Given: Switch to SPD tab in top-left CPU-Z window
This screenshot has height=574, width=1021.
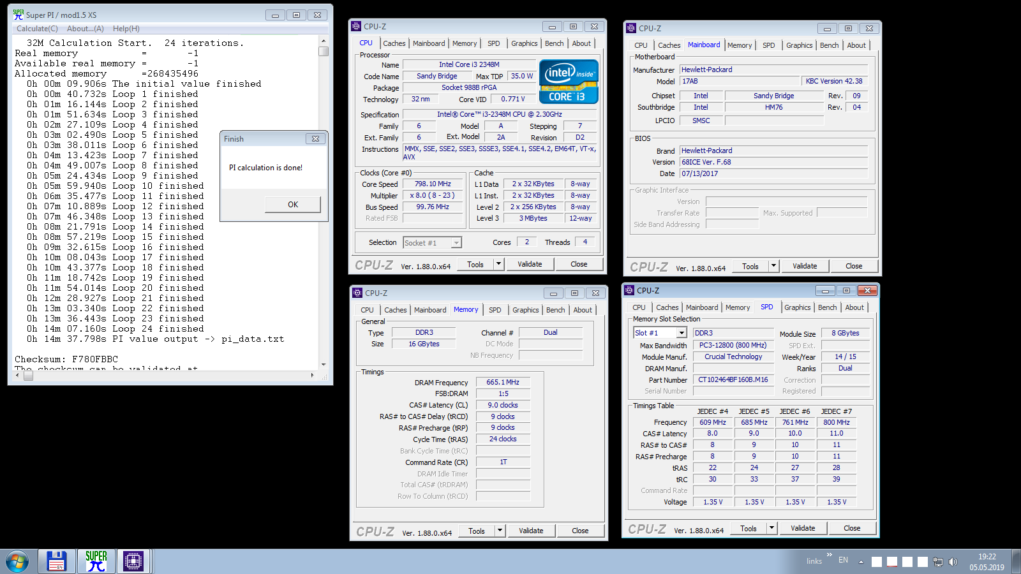Looking at the screenshot, I should pos(494,43).
